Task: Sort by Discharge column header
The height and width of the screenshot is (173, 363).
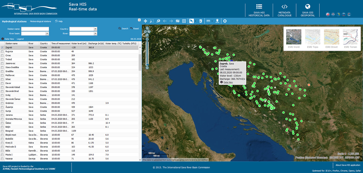Action: click(96, 43)
